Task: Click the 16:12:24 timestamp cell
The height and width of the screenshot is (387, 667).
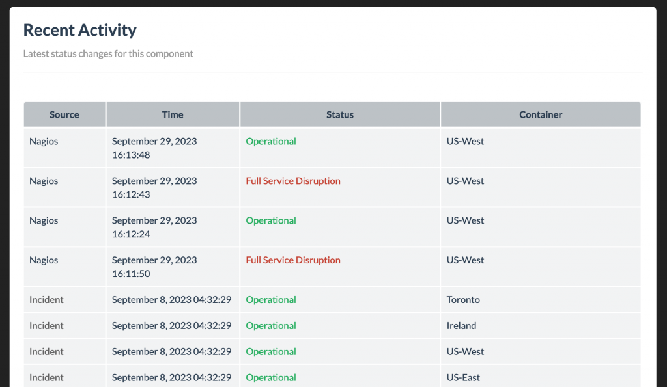Action: point(154,227)
